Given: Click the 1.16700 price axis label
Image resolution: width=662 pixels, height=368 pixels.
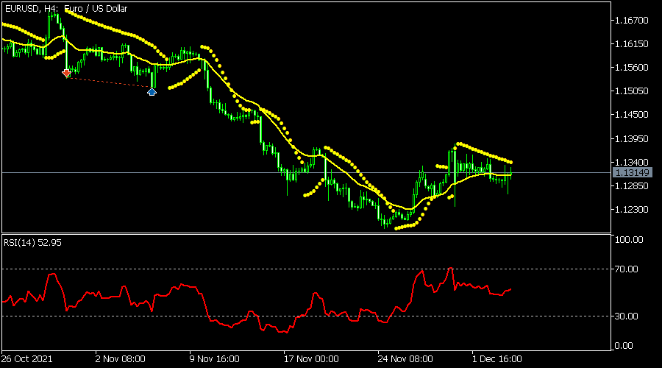Looking at the screenshot, I should coord(631,21).
